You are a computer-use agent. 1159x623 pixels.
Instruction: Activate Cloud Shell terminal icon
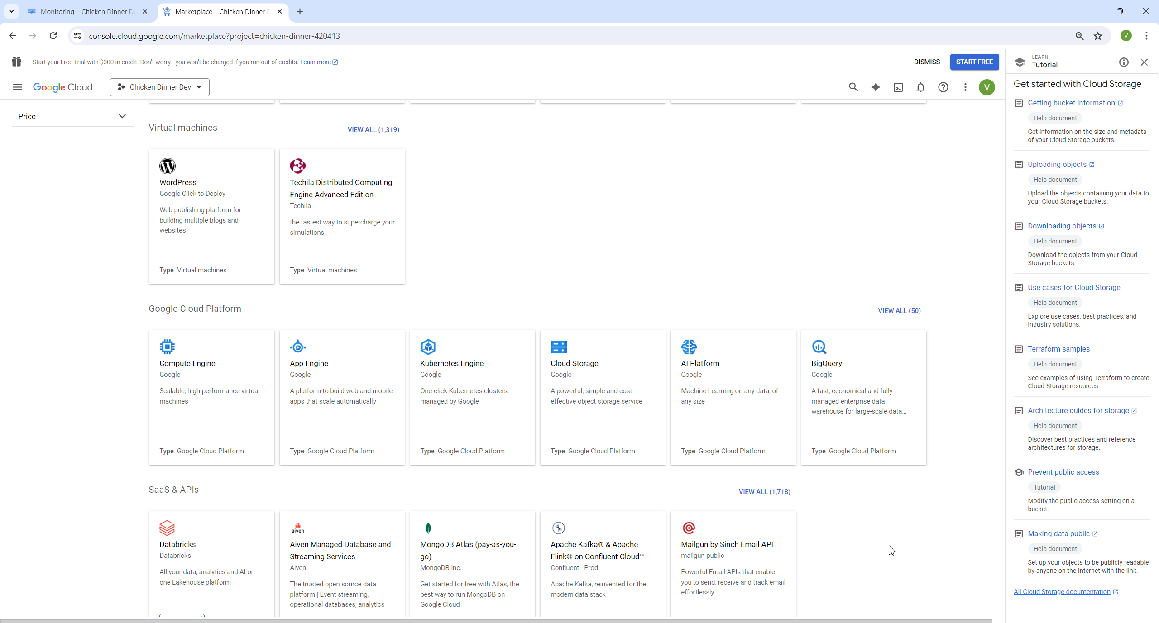point(898,87)
